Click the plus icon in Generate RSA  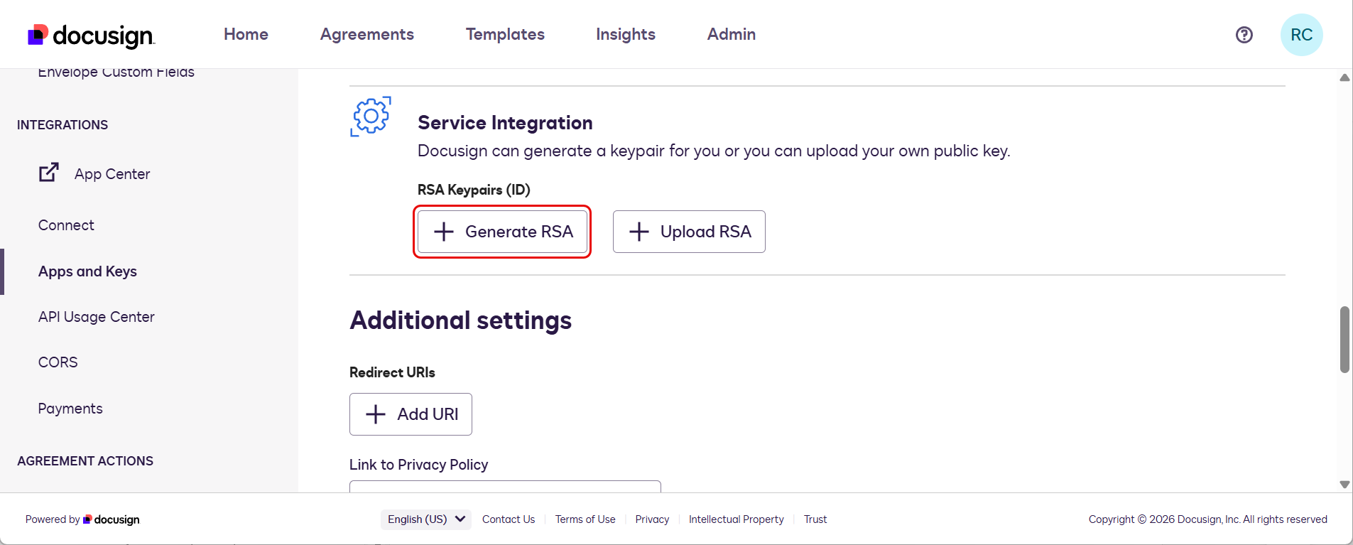point(444,232)
